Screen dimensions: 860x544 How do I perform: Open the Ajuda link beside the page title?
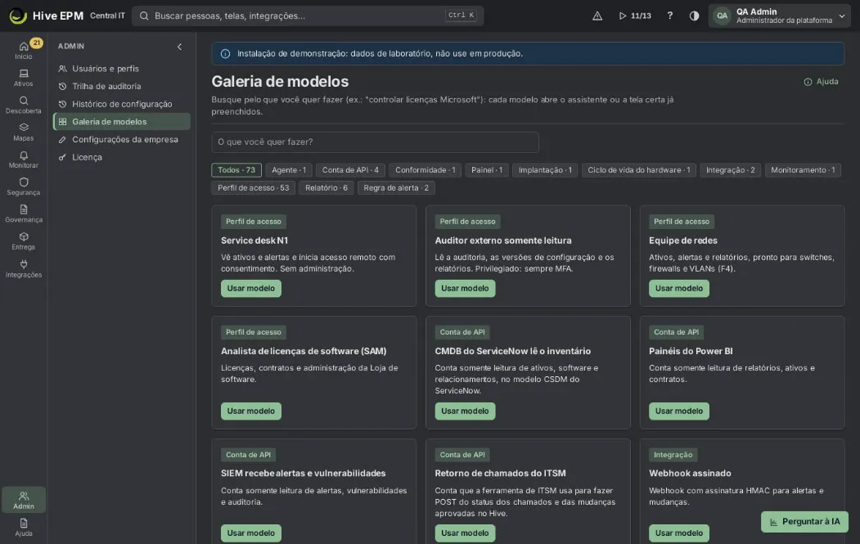click(821, 82)
